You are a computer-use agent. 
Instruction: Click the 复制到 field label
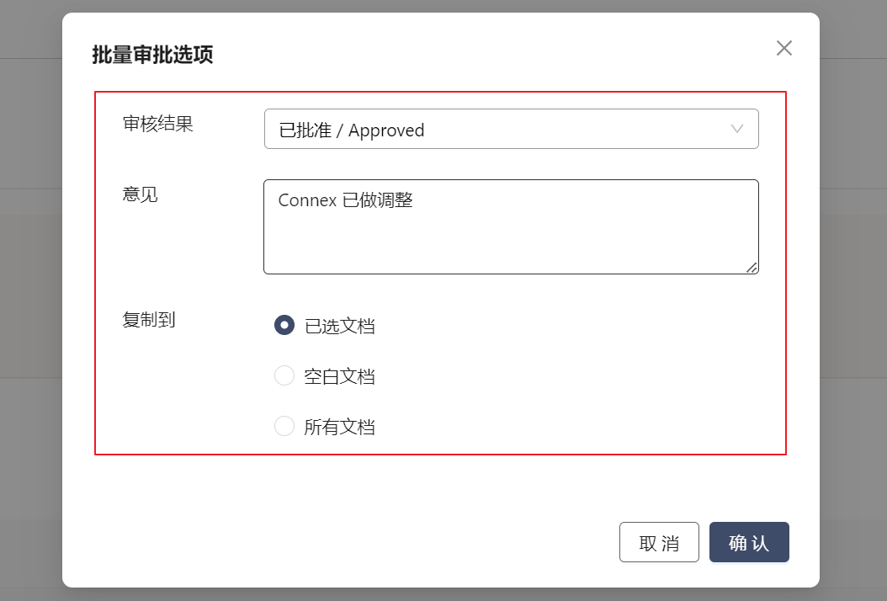(x=149, y=320)
